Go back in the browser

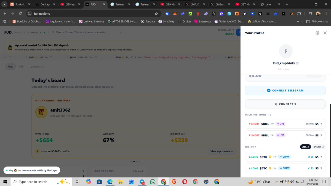pyautogui.click(x=5, y=14)
